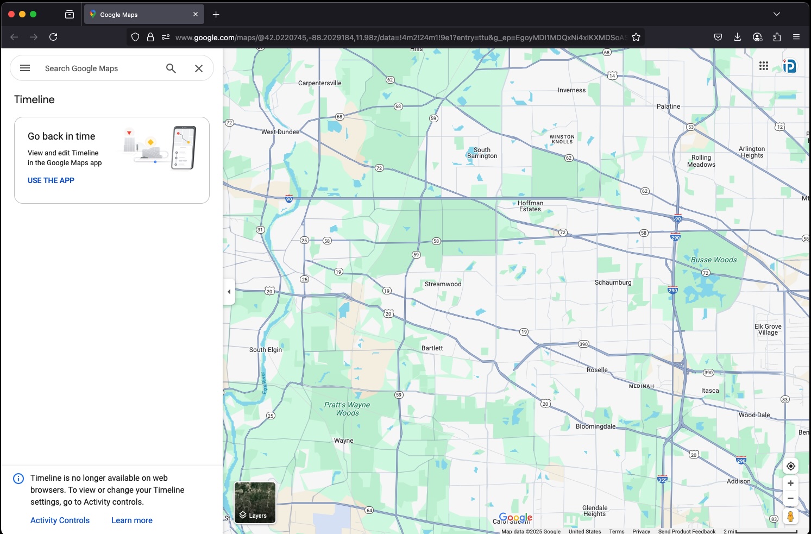The height and width of the screenshot is (534, 811).
Task: Click Bloomingdale label on map
Action: (595, 426)
